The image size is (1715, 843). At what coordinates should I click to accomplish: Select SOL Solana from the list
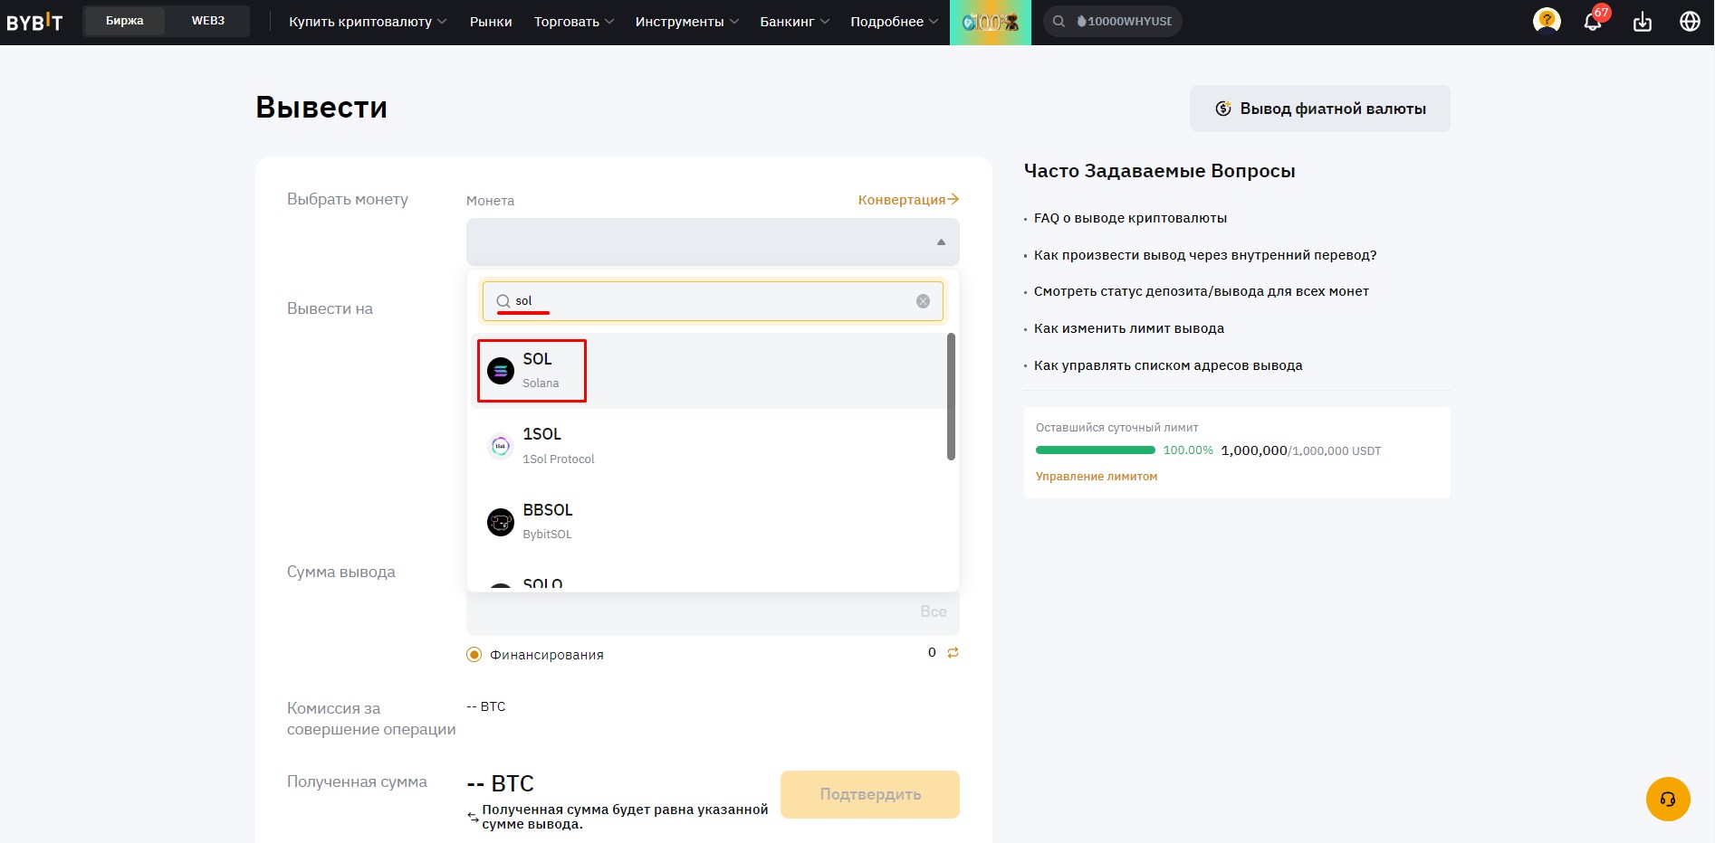708,371
